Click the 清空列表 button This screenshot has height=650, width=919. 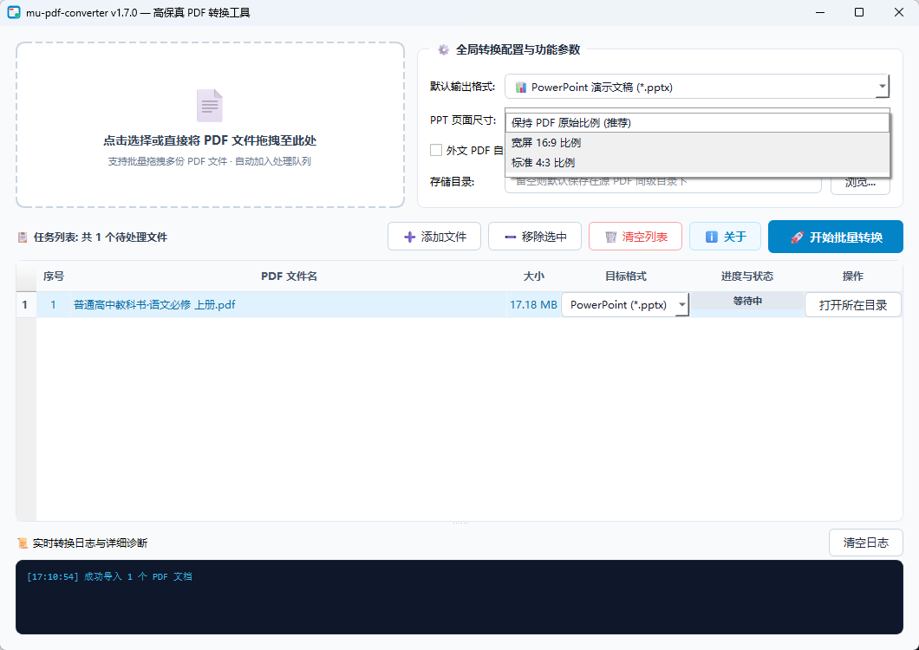635,237
